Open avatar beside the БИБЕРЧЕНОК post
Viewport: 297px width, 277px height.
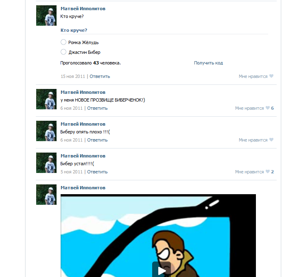[x=46, y=99]
